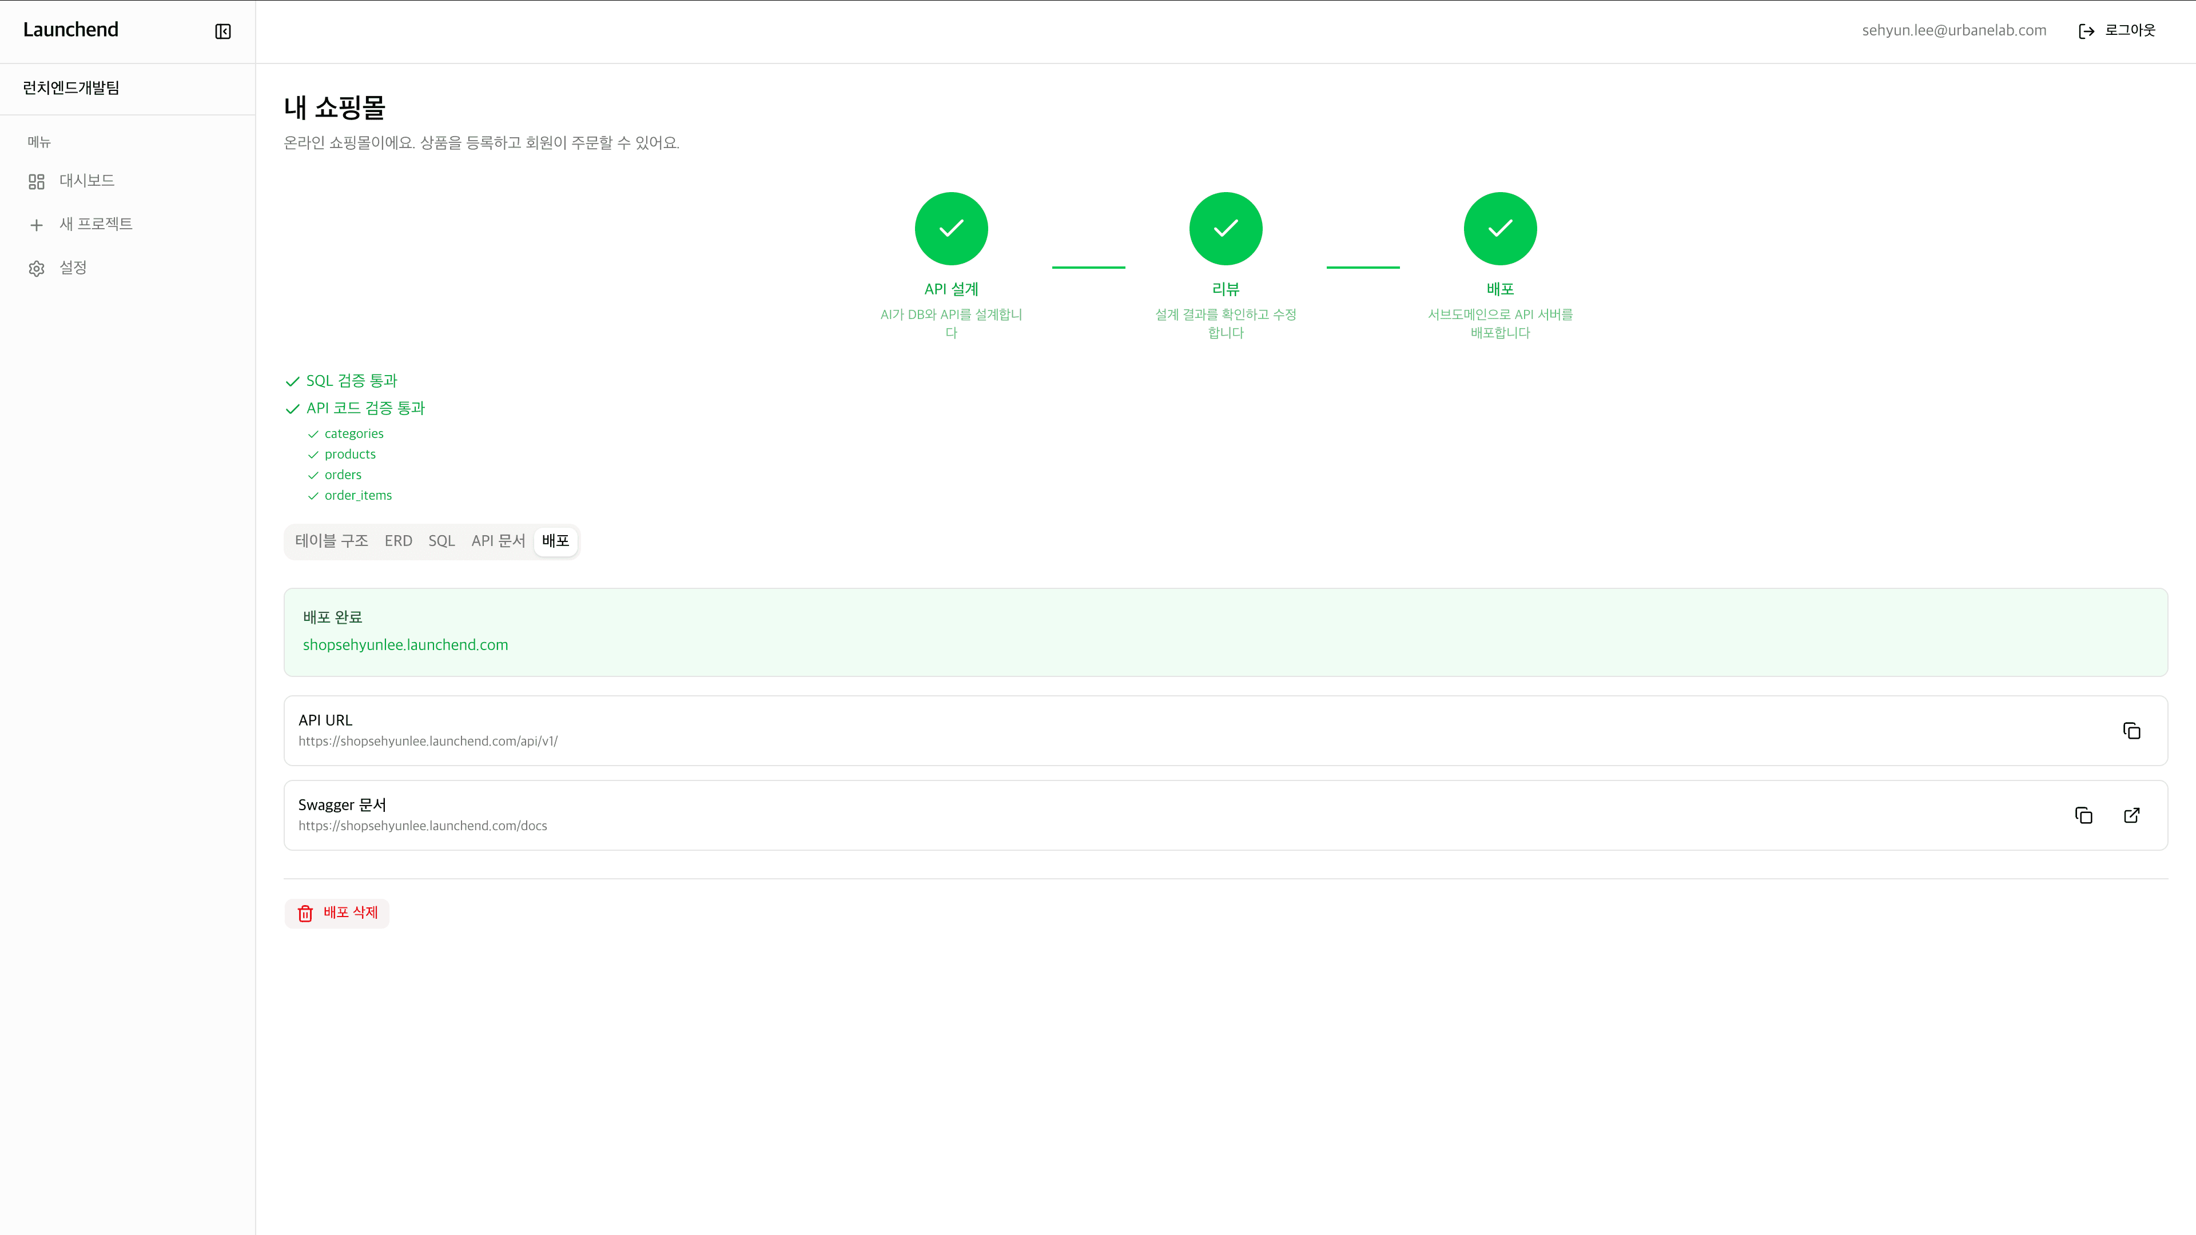Image resolution: width=2196 pixels, height=1235 pixels.
Task: Click the 리뷰 step checkmark circle
Action: [x=1226, y=229]
